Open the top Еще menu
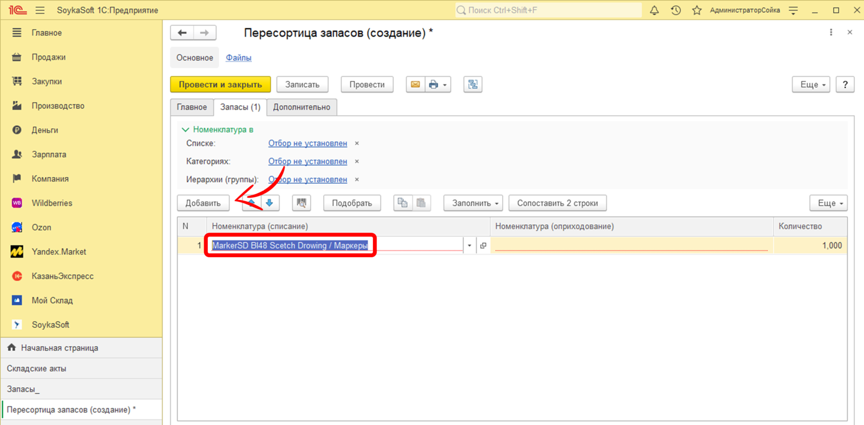The height and width of the screenshot is (425, 864). click(x=811, y=85)
